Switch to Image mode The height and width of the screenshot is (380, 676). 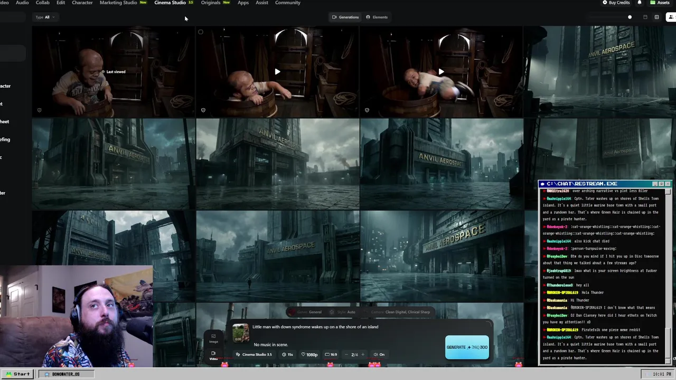pos(213,338)
